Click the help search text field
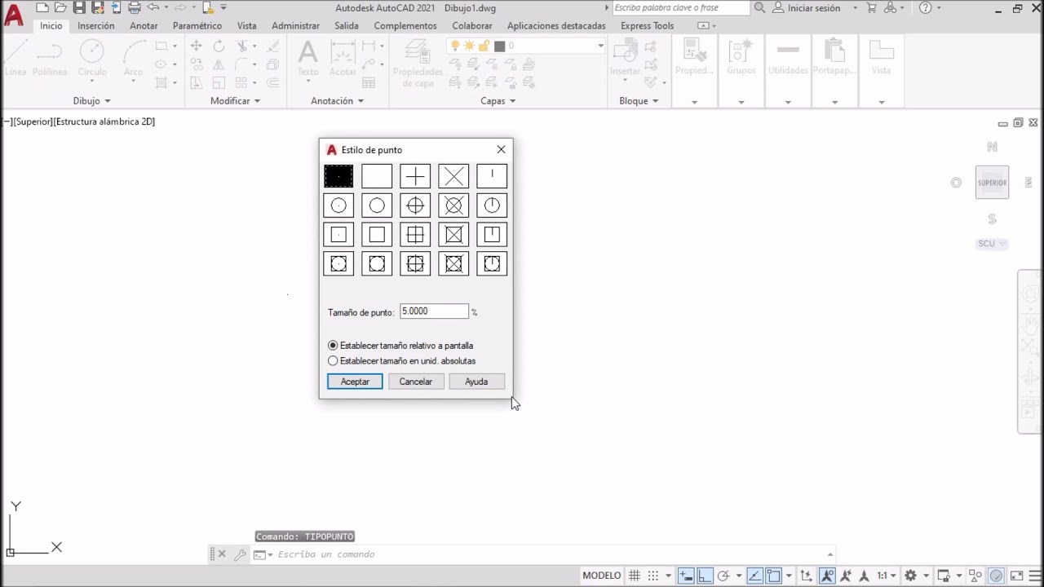1044x587 pixels. [x=680, y=8]
